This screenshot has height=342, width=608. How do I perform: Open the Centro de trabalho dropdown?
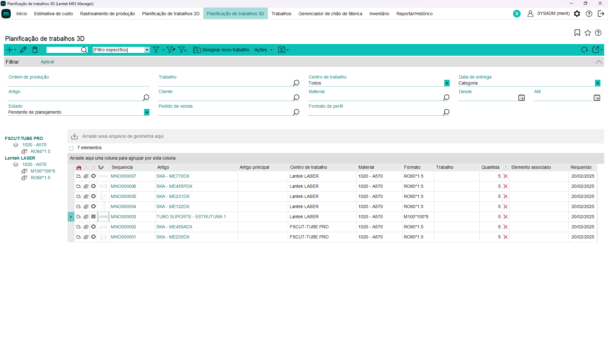447,83
